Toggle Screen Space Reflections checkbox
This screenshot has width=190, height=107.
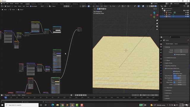click(x=166, y=69)
